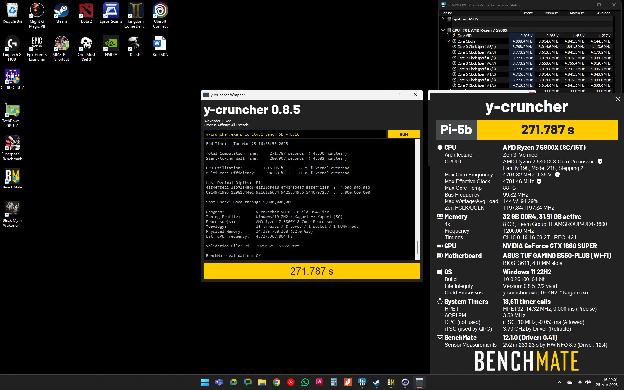Click the y-cruncher command line field

[295, 134]
